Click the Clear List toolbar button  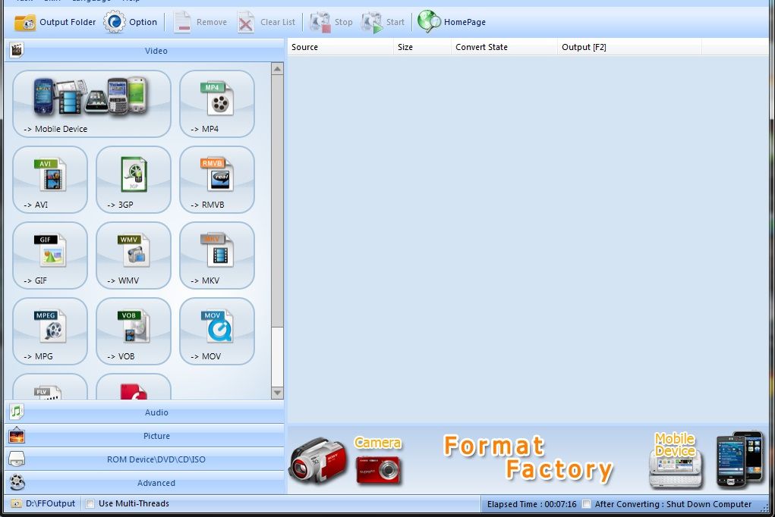(266, 22)
